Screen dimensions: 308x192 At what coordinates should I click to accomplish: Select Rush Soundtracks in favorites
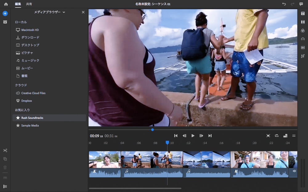[x=32, y=118]
